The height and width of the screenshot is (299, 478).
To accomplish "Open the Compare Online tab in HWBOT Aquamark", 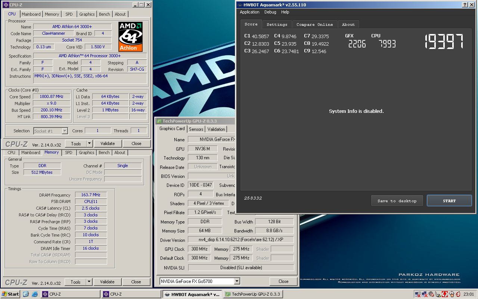I will tap(315, 24).
